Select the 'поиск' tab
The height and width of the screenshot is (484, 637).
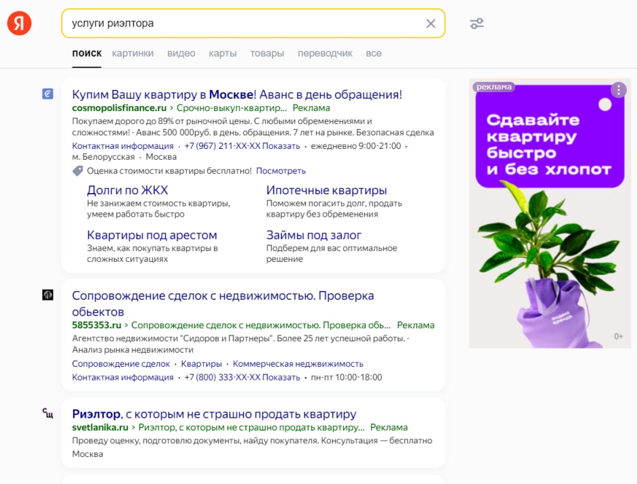tap(87, 53)
